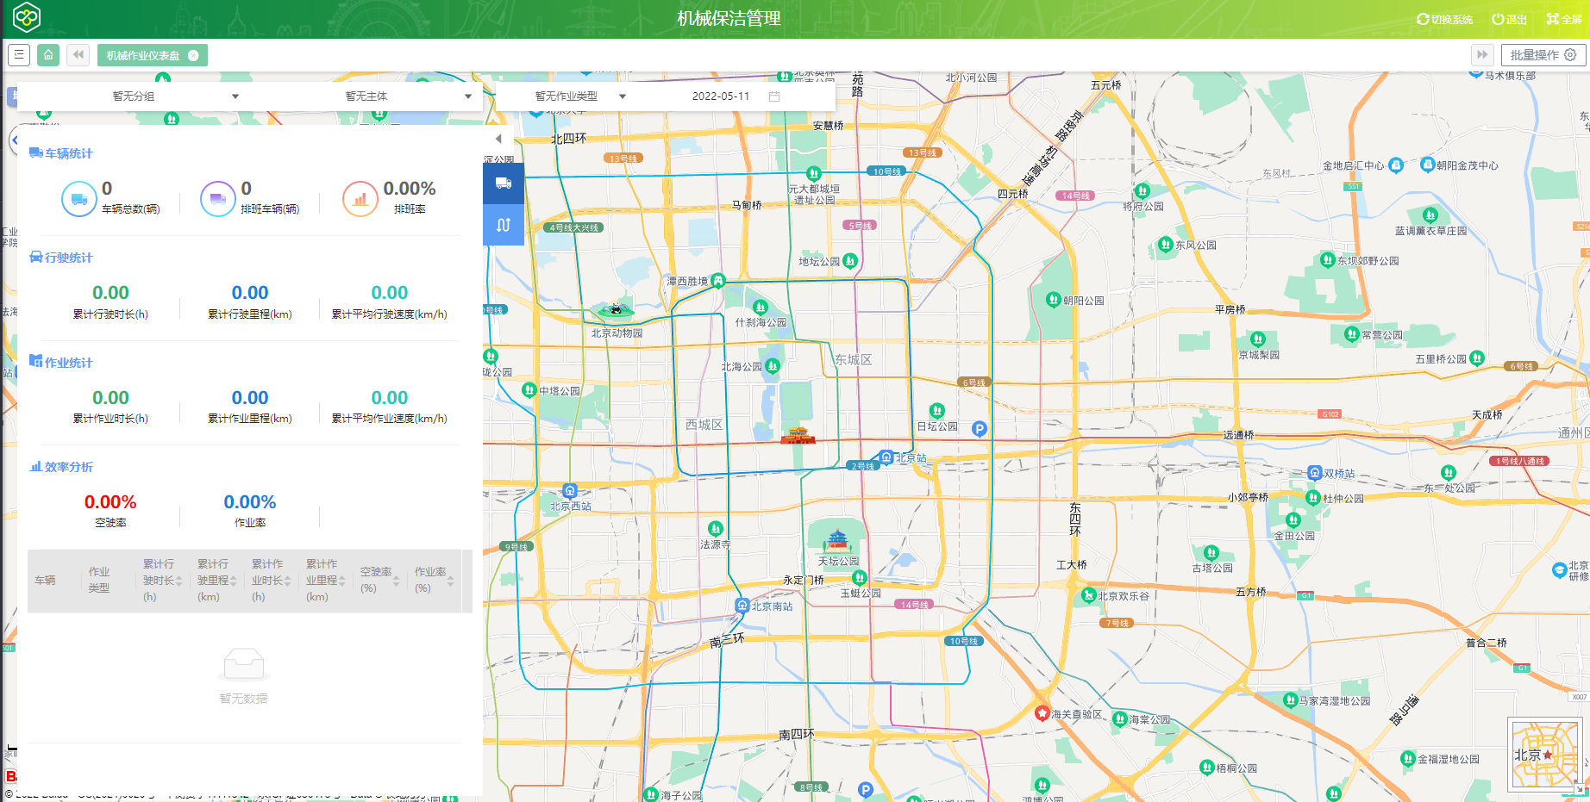Click the 朝阳公园 park marker

click(1053, 300)
